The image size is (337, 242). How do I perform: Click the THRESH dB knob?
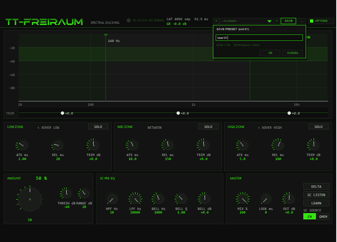tap(67, 194)
